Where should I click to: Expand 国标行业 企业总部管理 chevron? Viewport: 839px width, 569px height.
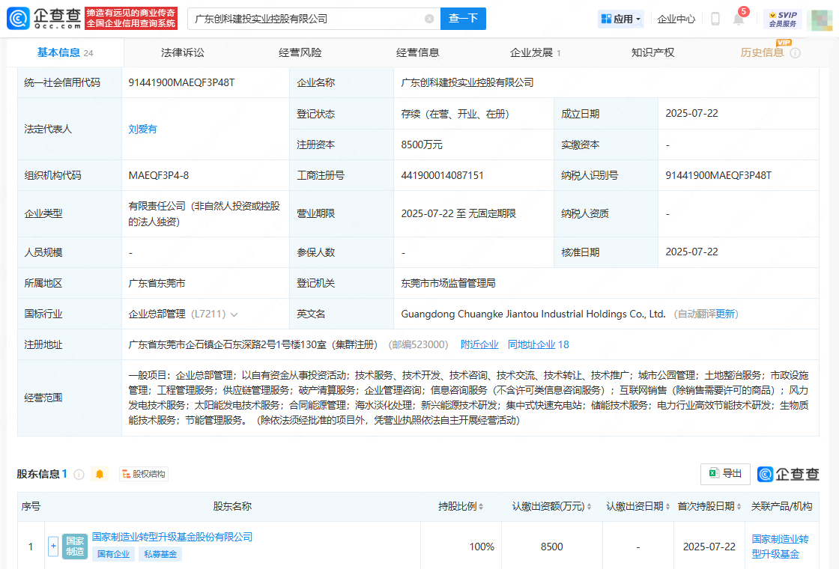[x=234, y=314]
